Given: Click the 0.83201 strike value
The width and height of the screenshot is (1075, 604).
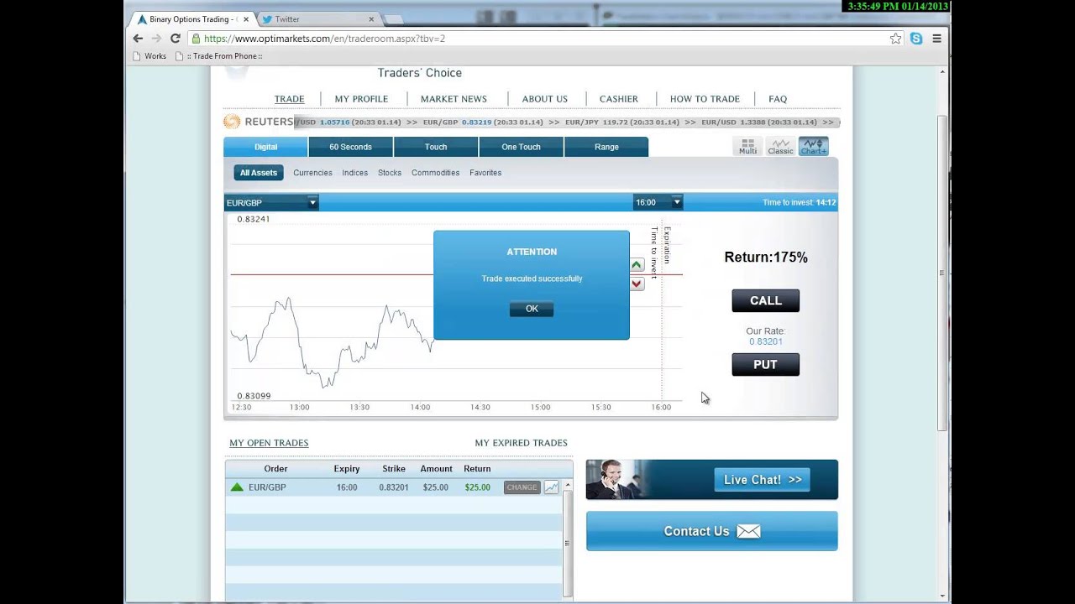Looking at the screenshot, I should click(x=394, y=487).
